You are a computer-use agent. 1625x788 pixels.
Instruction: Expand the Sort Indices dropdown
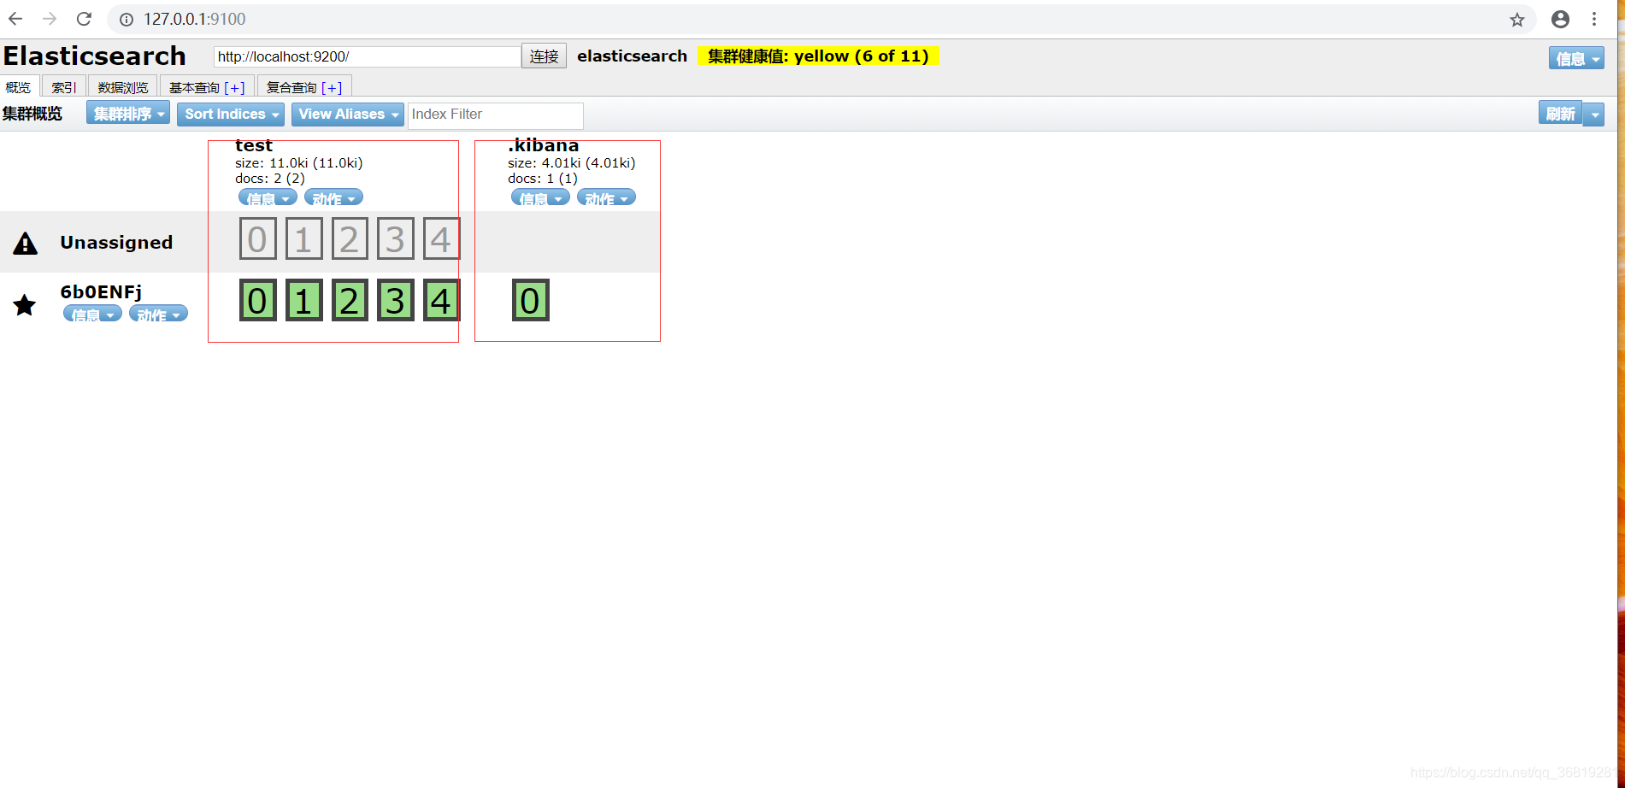(232, 114)
